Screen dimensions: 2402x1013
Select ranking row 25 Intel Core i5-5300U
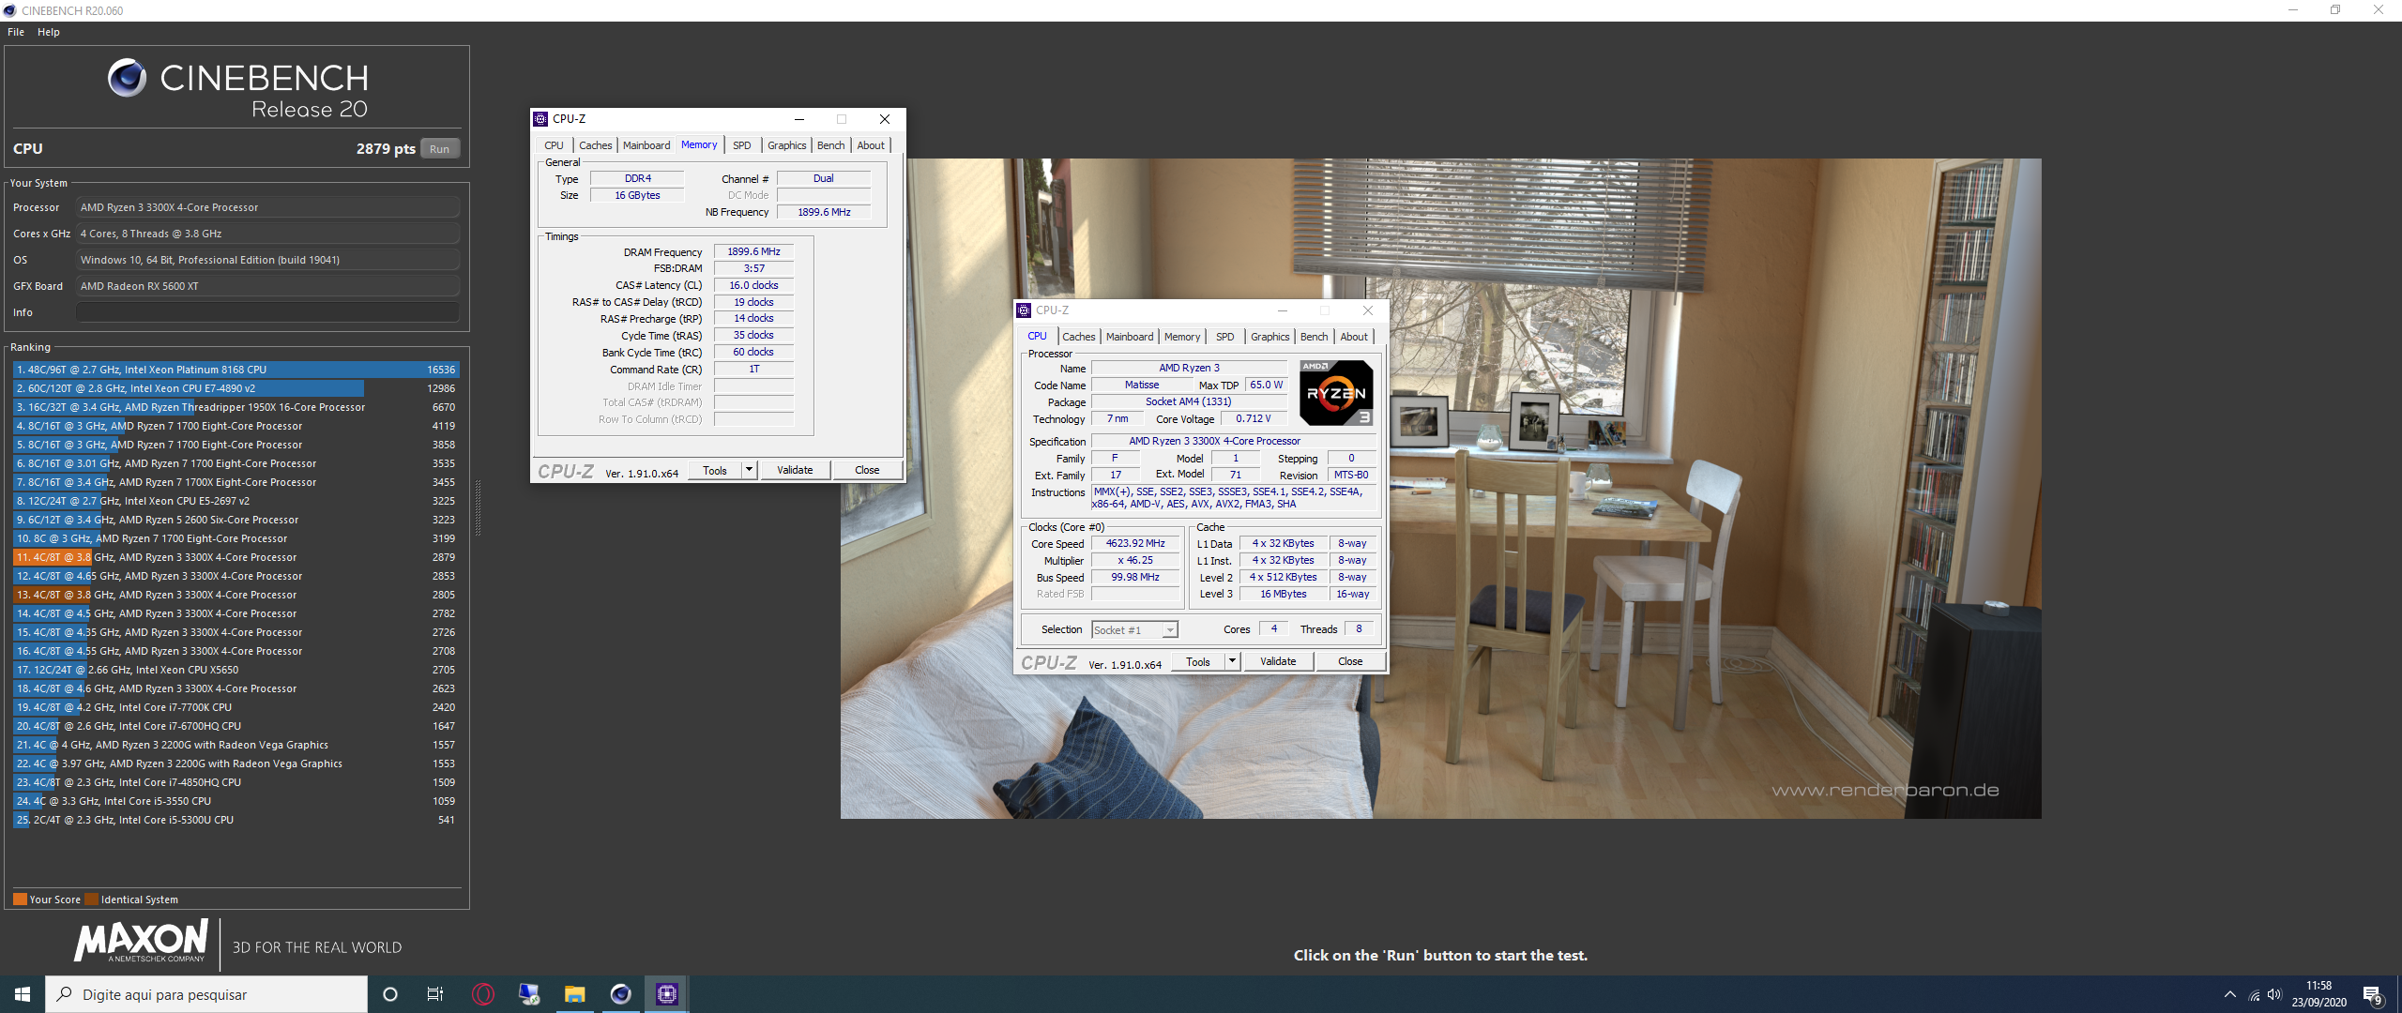[x=235, y=820]
